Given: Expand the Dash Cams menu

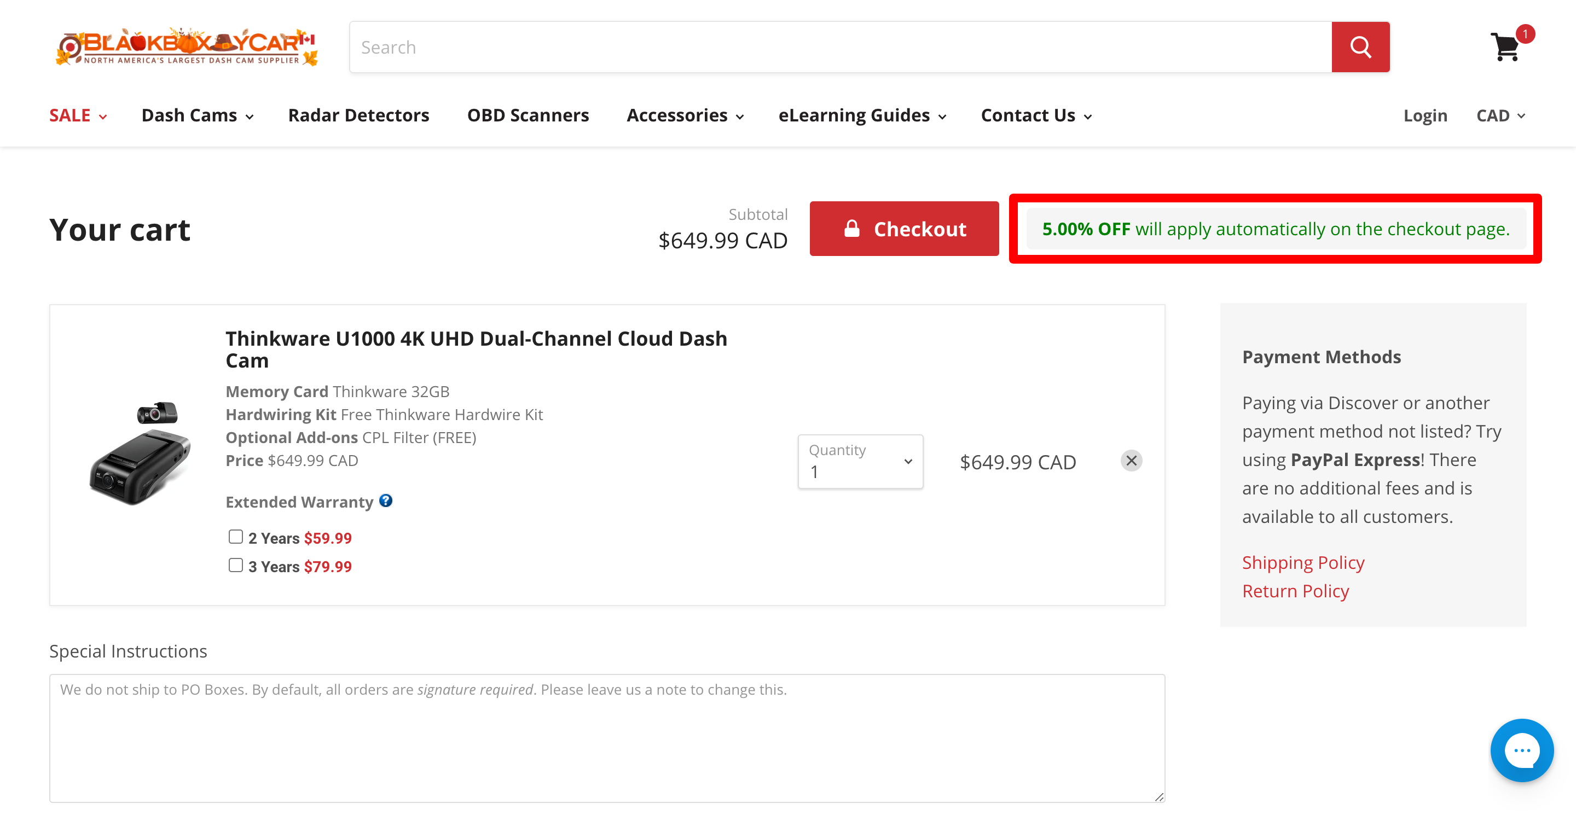Looking at the screenshot, I should (x=198, y=115).
